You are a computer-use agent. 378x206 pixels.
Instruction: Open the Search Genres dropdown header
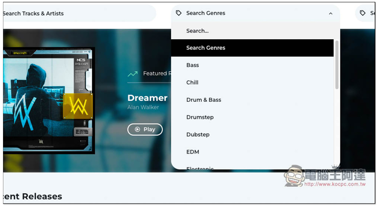pyautogui.click(x=256, y=13)
